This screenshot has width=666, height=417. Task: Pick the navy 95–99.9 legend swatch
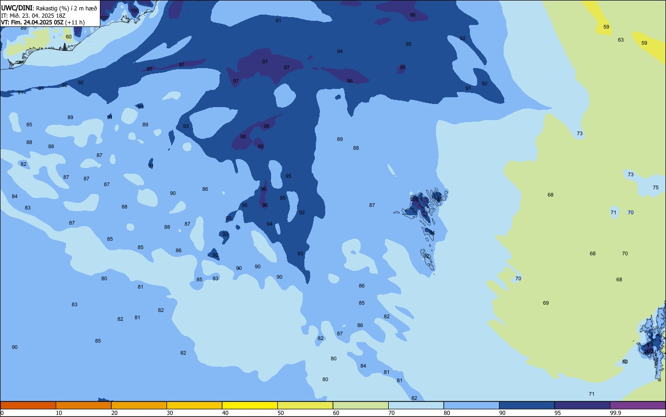582,405
